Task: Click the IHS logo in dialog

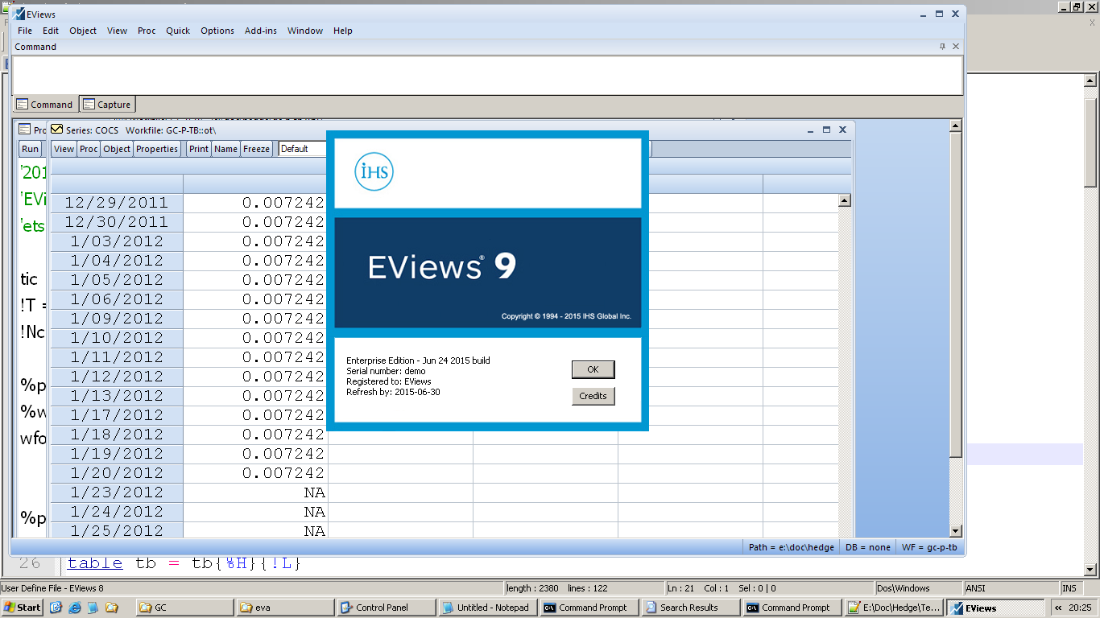Action: [x=374, y=172]
